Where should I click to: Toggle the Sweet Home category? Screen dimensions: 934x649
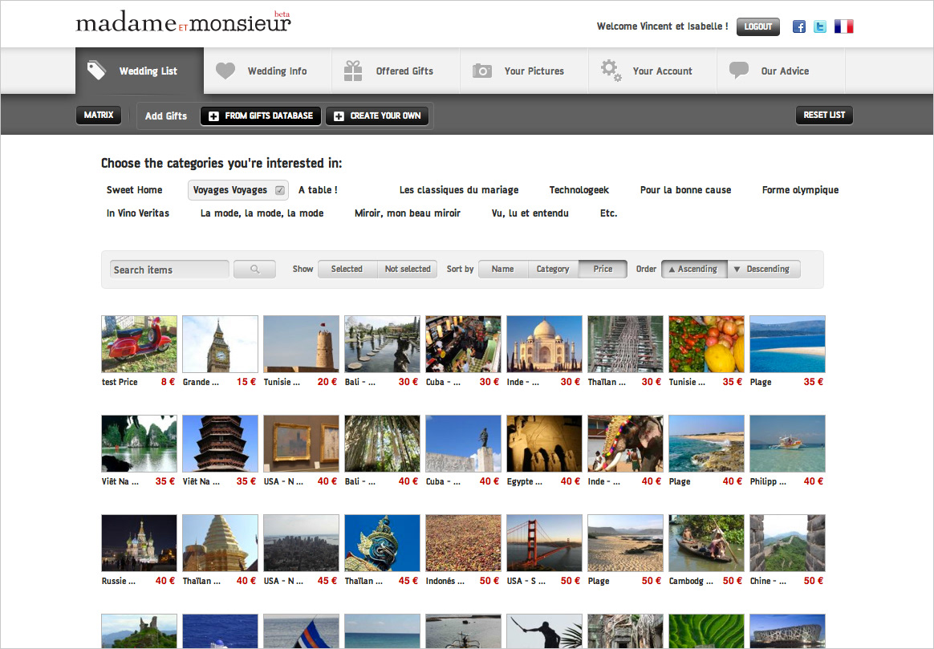[x=134, y=190]
